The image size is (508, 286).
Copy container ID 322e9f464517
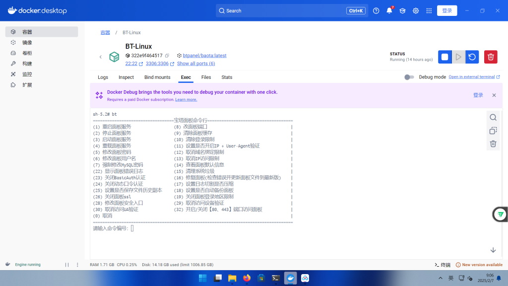tap(167, 56)
